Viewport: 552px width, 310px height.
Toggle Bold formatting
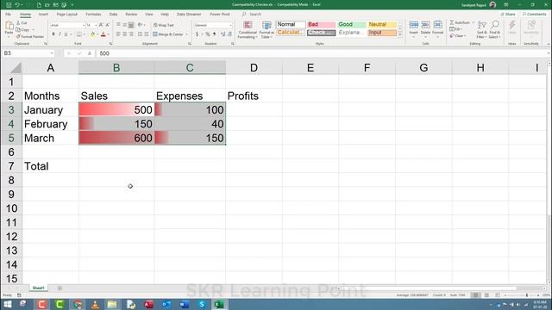tap(53, 34)
